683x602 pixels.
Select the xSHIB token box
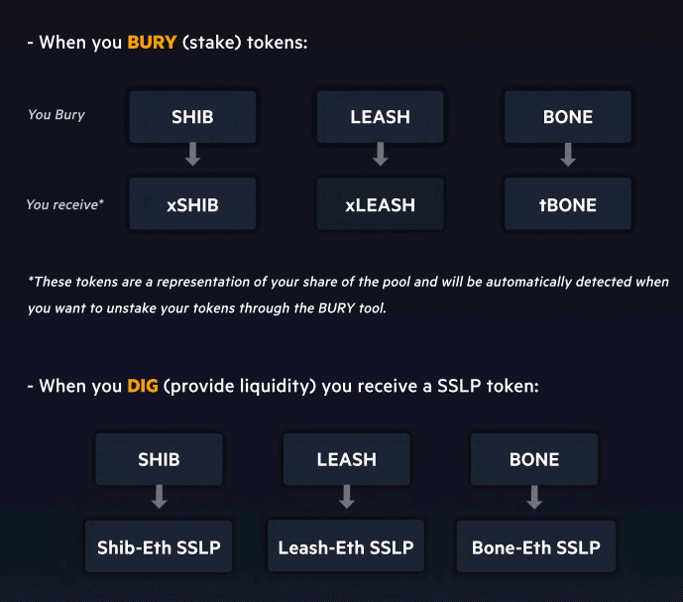pos(192,204)
